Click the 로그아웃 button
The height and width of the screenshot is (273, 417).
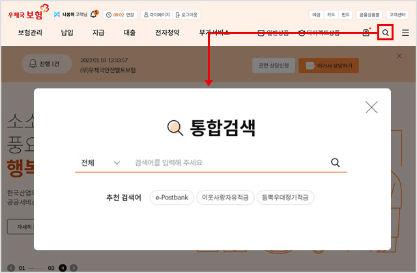187,14
